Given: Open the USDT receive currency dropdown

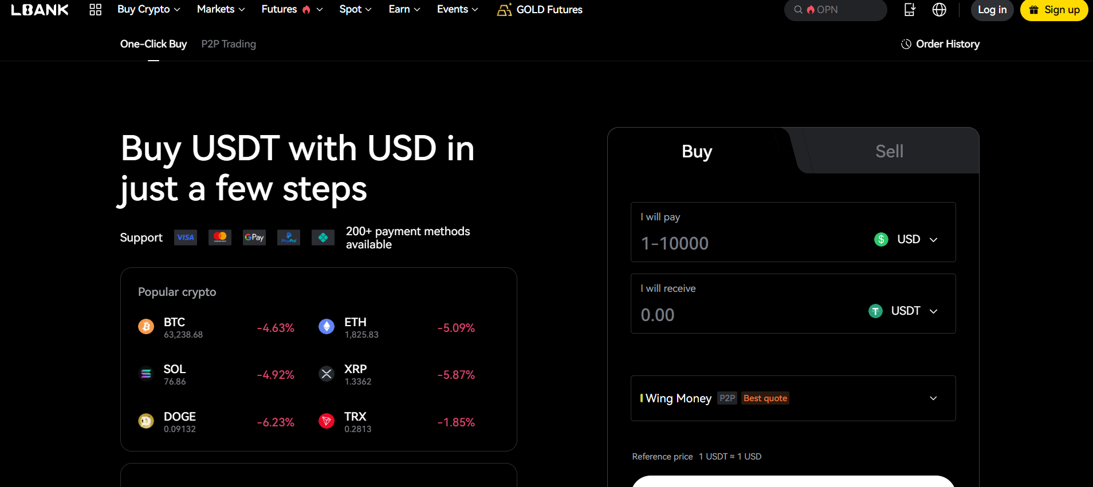Looking at the screenshot, I should point(904,311).
